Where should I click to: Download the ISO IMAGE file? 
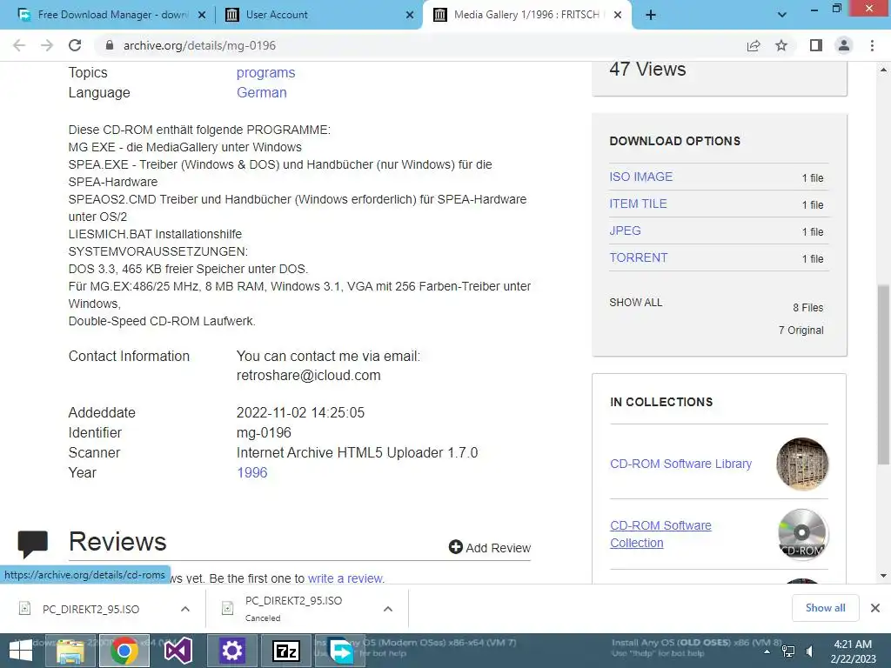pyautogui.click(x=641, y=177)
